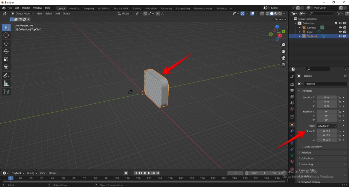349x187 pixels.
Task: Collapse the Collection in the outliner
Action: pyautogui.click(x=295, y=23)
